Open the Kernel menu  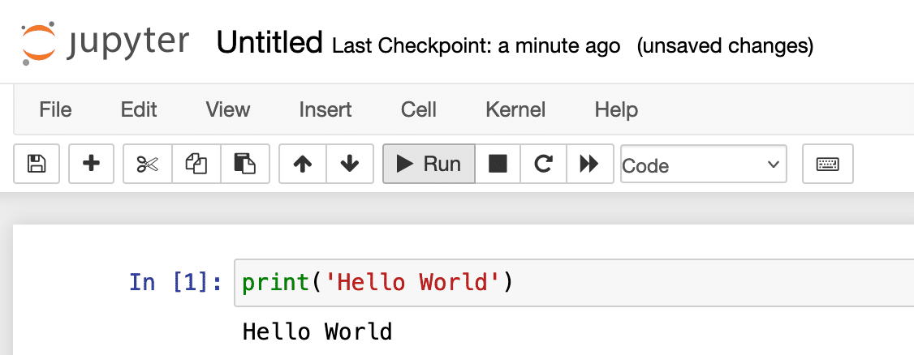point(515,109)
